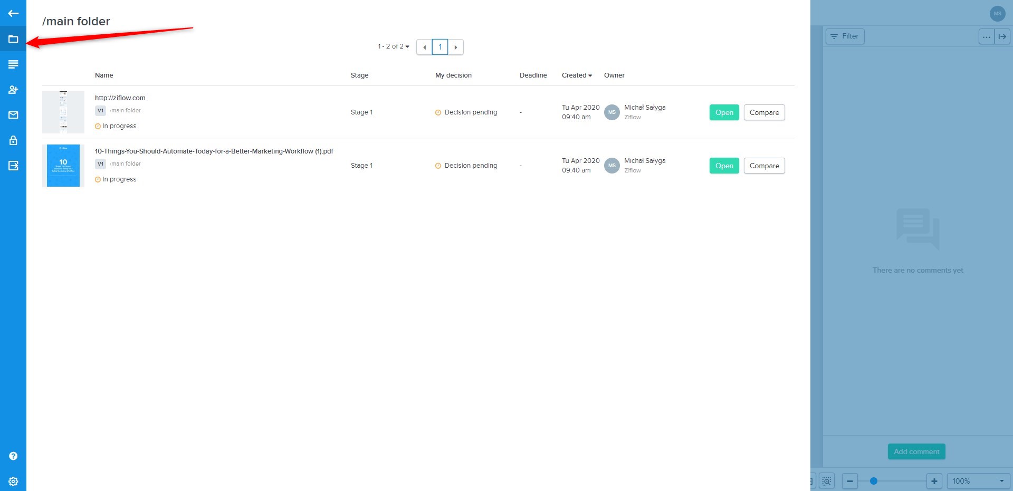Open the Filter comments button
Screen dimensions: 1013x491
845,36
